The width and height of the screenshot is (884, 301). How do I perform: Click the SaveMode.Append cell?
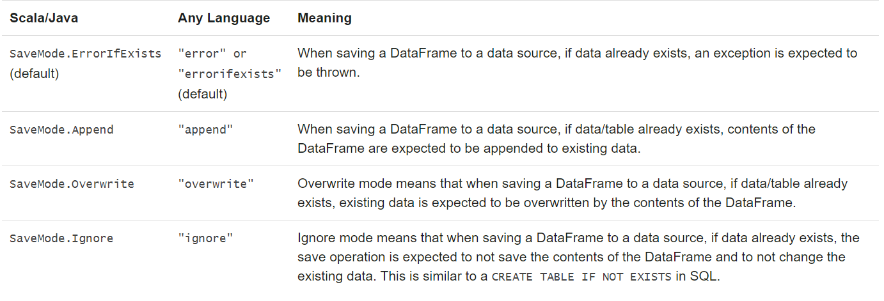tap(61, 130)
